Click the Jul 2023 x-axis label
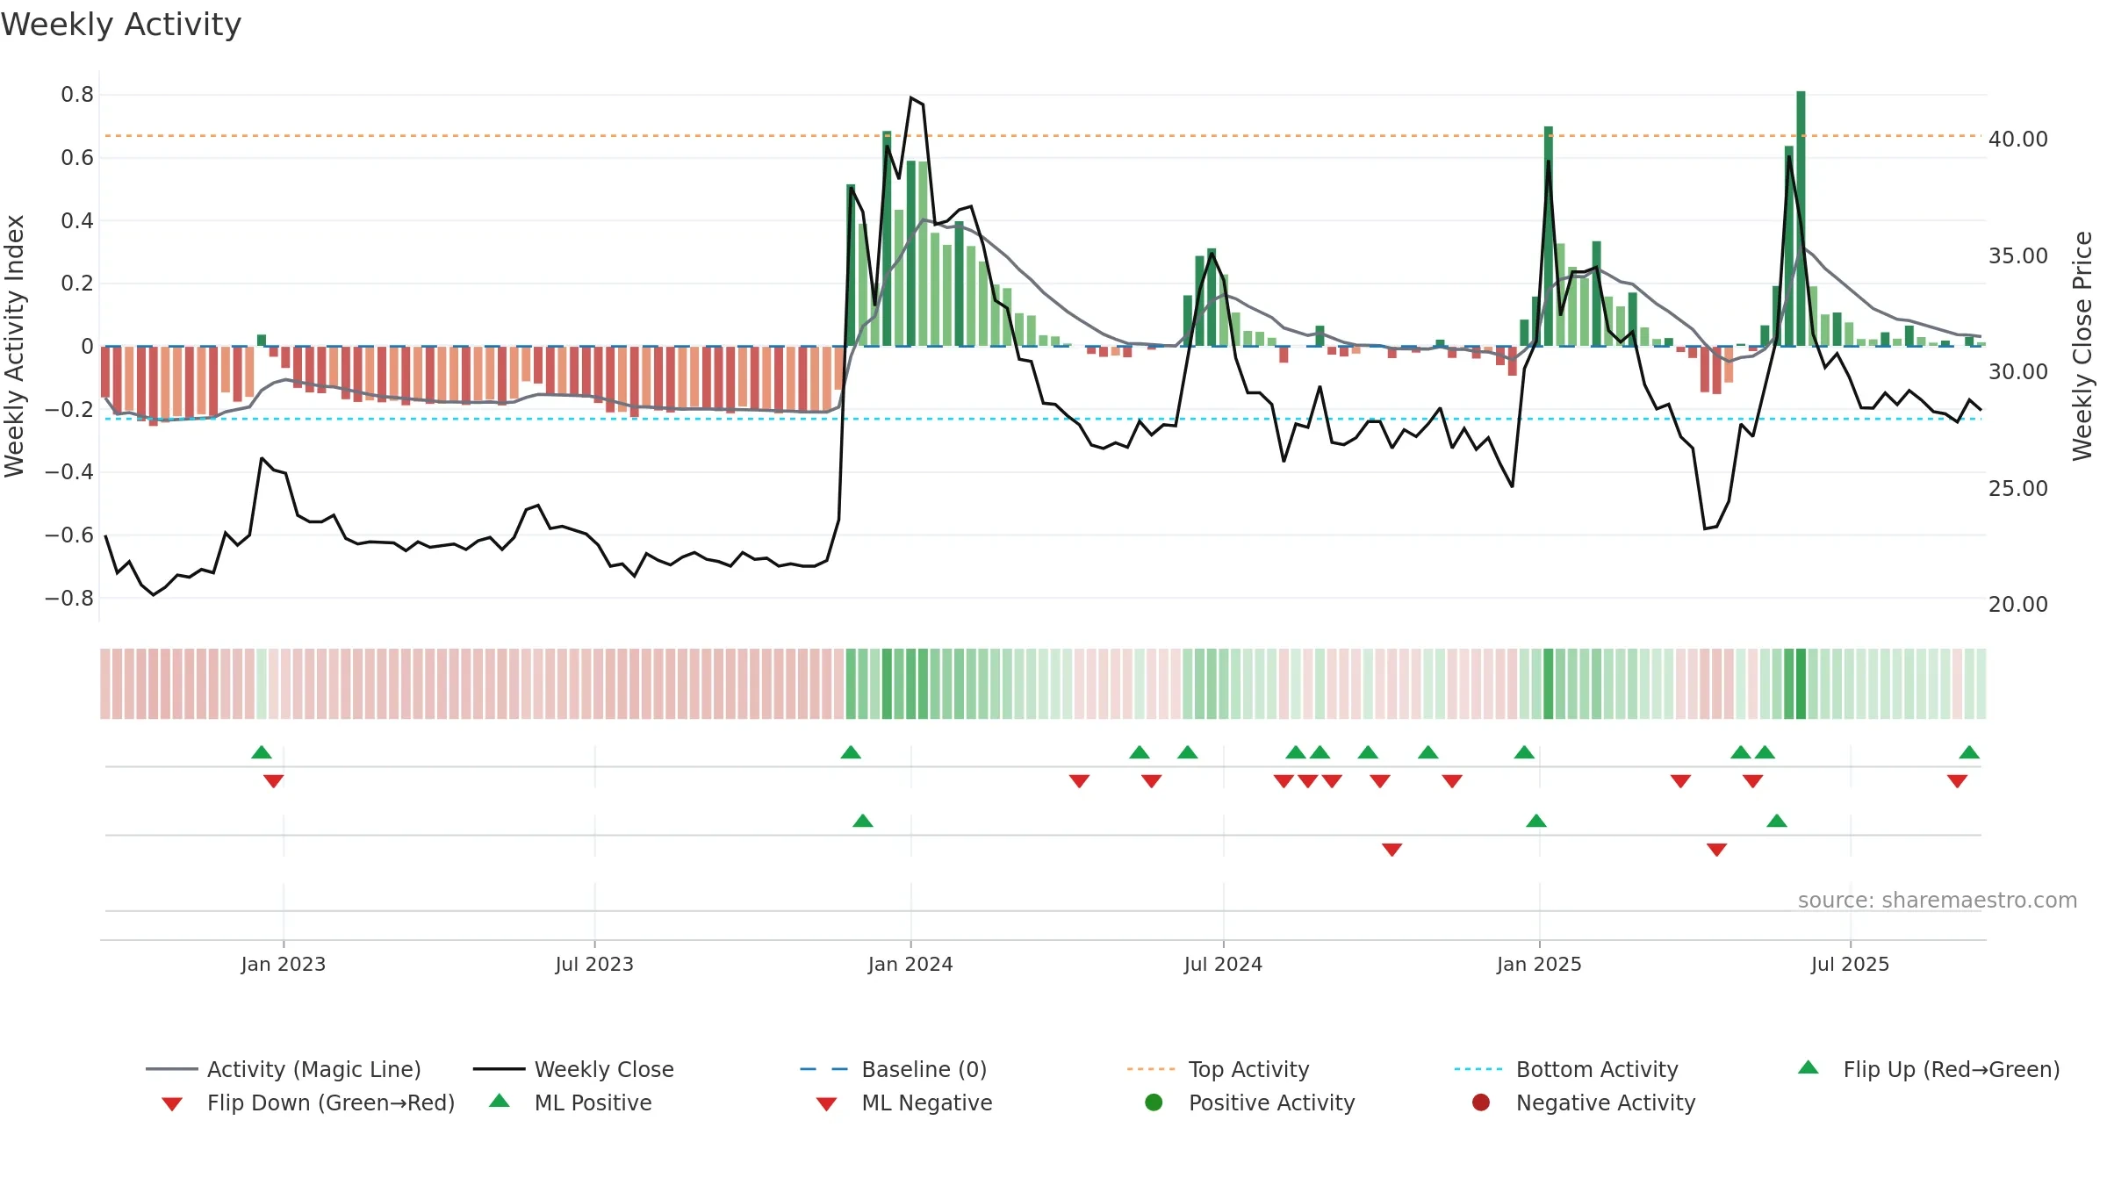Image resolution: width=2107 pixels, height=1185 pixels. pyautogui.click(x=594, y=964)
